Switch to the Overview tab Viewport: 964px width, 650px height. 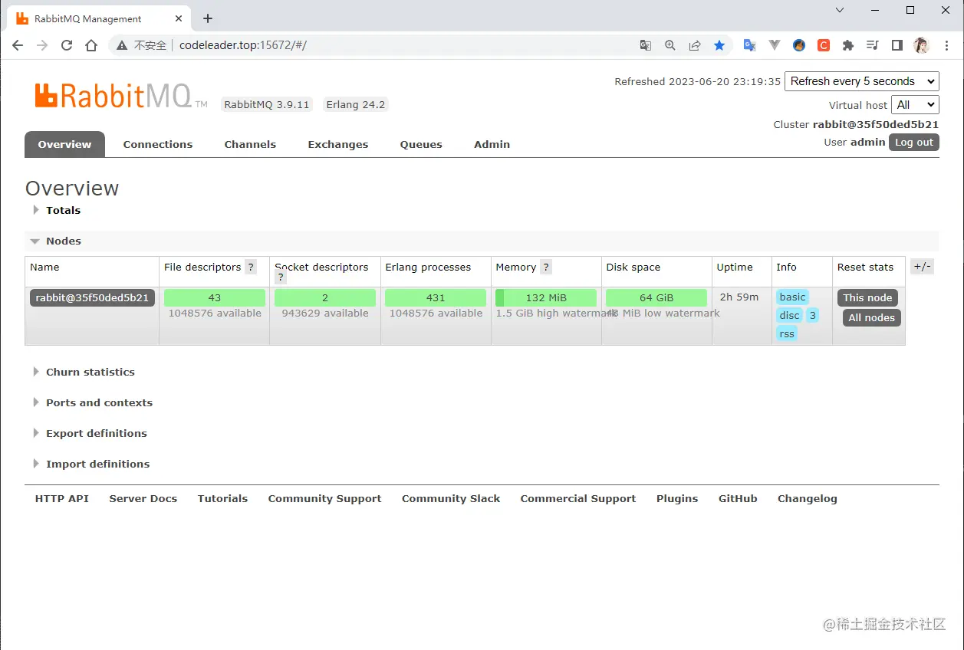pos(64,144)
